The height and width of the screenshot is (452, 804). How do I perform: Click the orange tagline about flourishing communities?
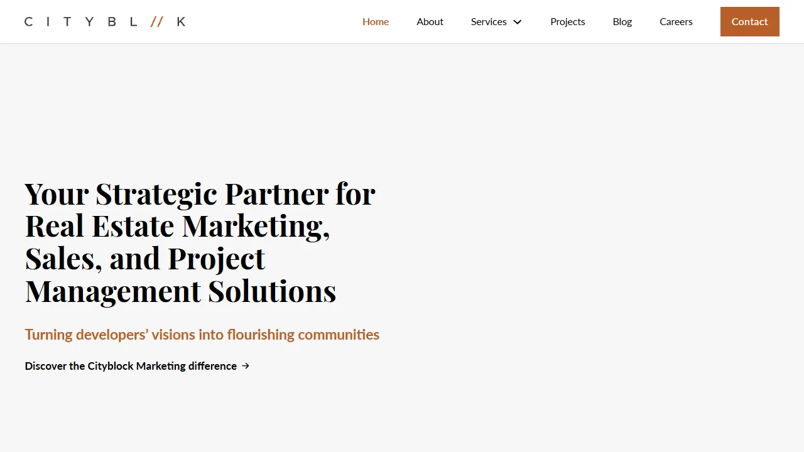[202, 335]
